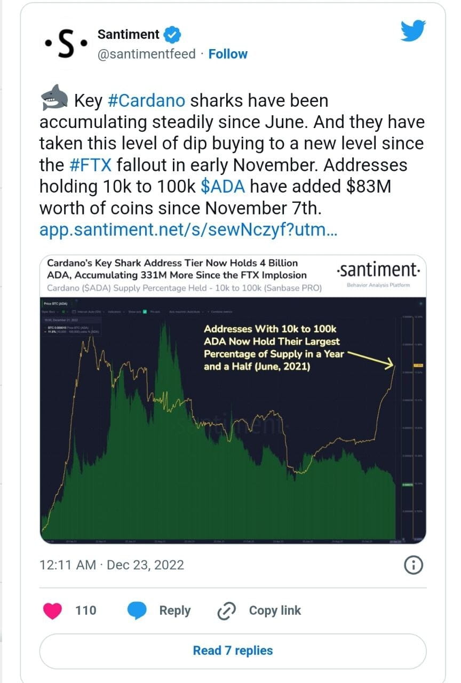461x683 pixels.
Task: Like the tweet with the heart icon
Action: click(x=52, y=610)
